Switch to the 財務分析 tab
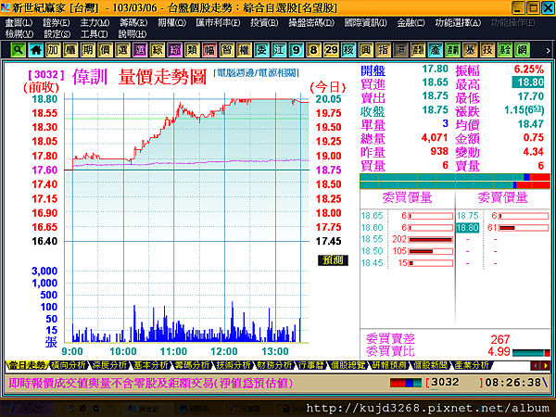This screenshot has width=556, height=417. [275, 365]
